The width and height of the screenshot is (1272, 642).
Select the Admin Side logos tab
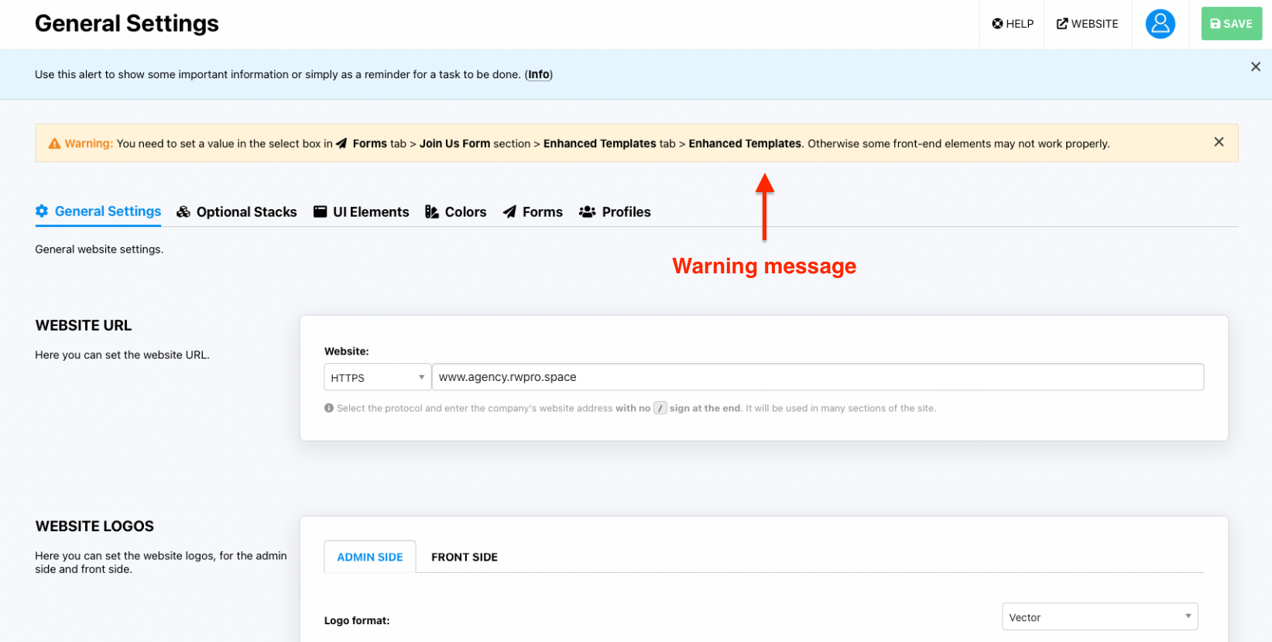point(369,558)
